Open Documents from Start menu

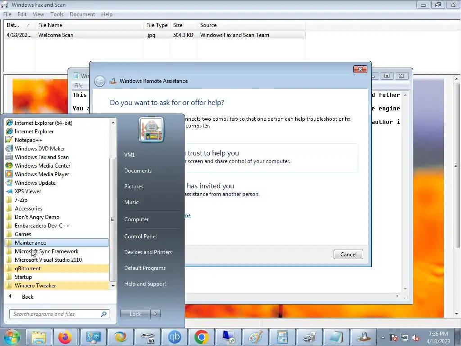point(138,171)
